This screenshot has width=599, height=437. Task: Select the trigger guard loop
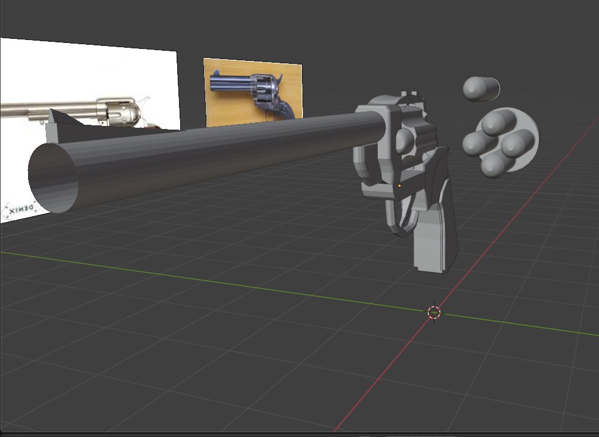click(400, 218)
